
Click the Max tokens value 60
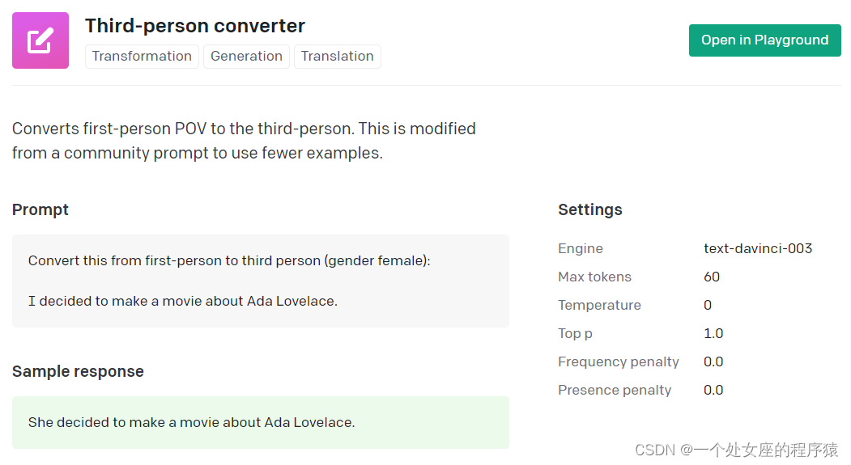712,277
